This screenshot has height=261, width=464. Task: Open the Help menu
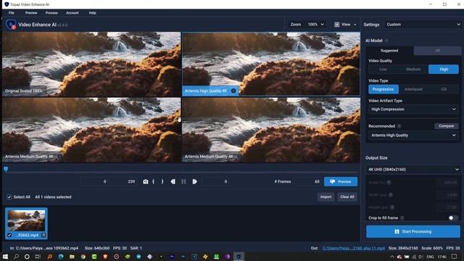pyautogui.click(x=92, y=13)
